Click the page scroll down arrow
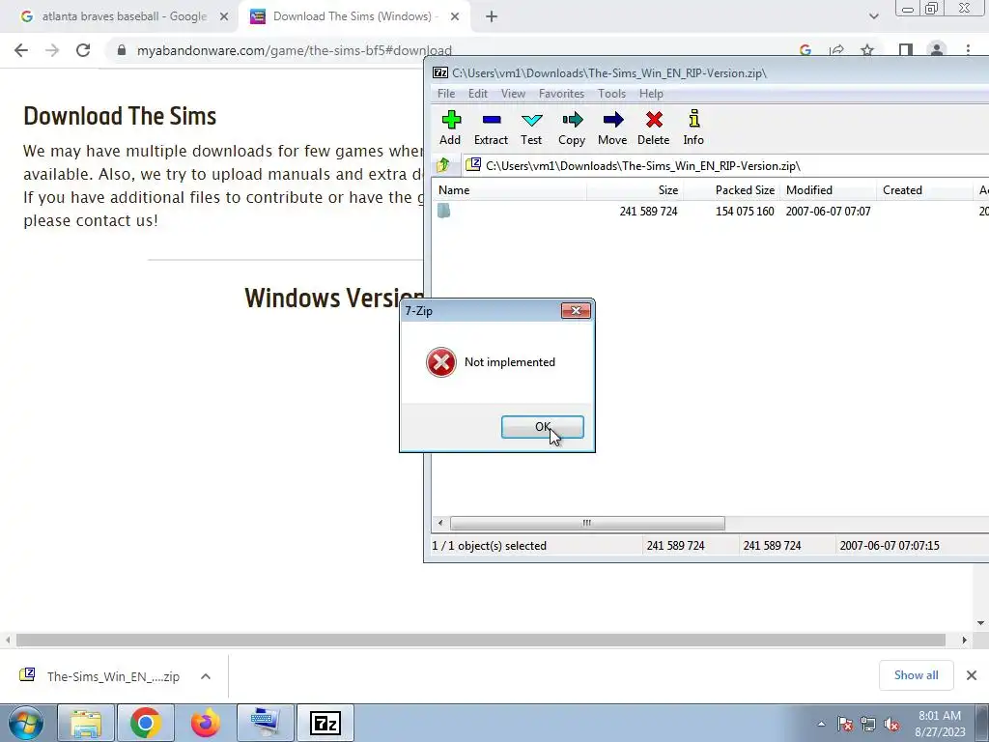The image size is (989, 742). pyautogui.click(x=980, y=623)
